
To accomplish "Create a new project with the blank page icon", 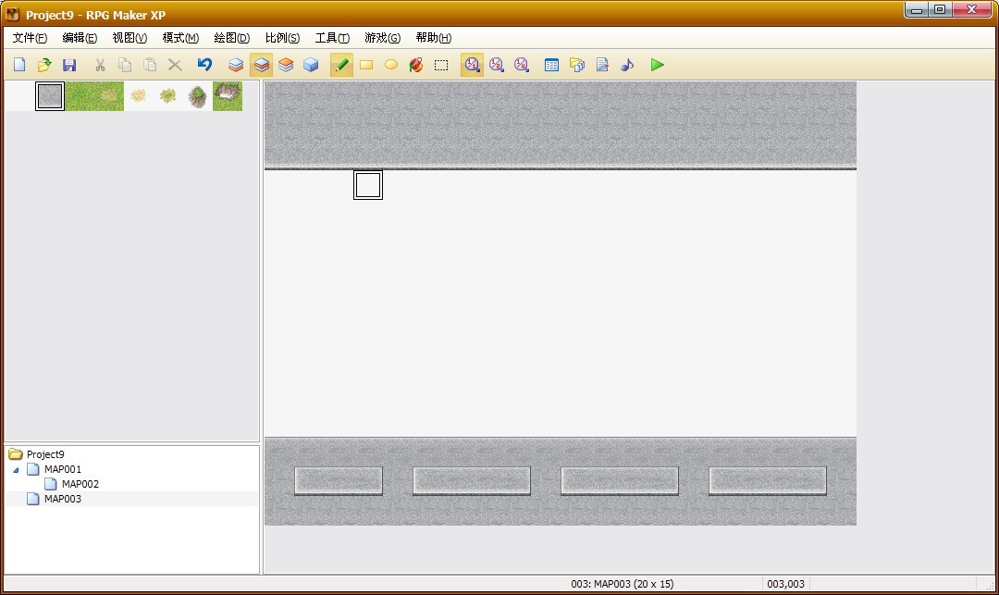I will (x=19, y=65).
